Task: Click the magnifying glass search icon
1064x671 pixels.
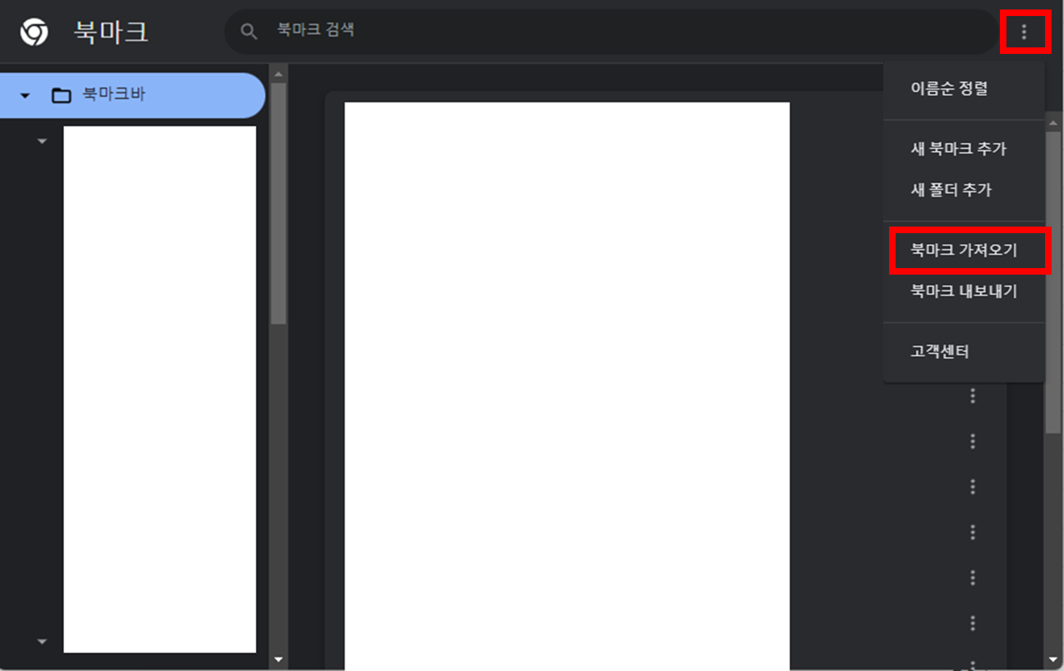Action: click(249, 31)
